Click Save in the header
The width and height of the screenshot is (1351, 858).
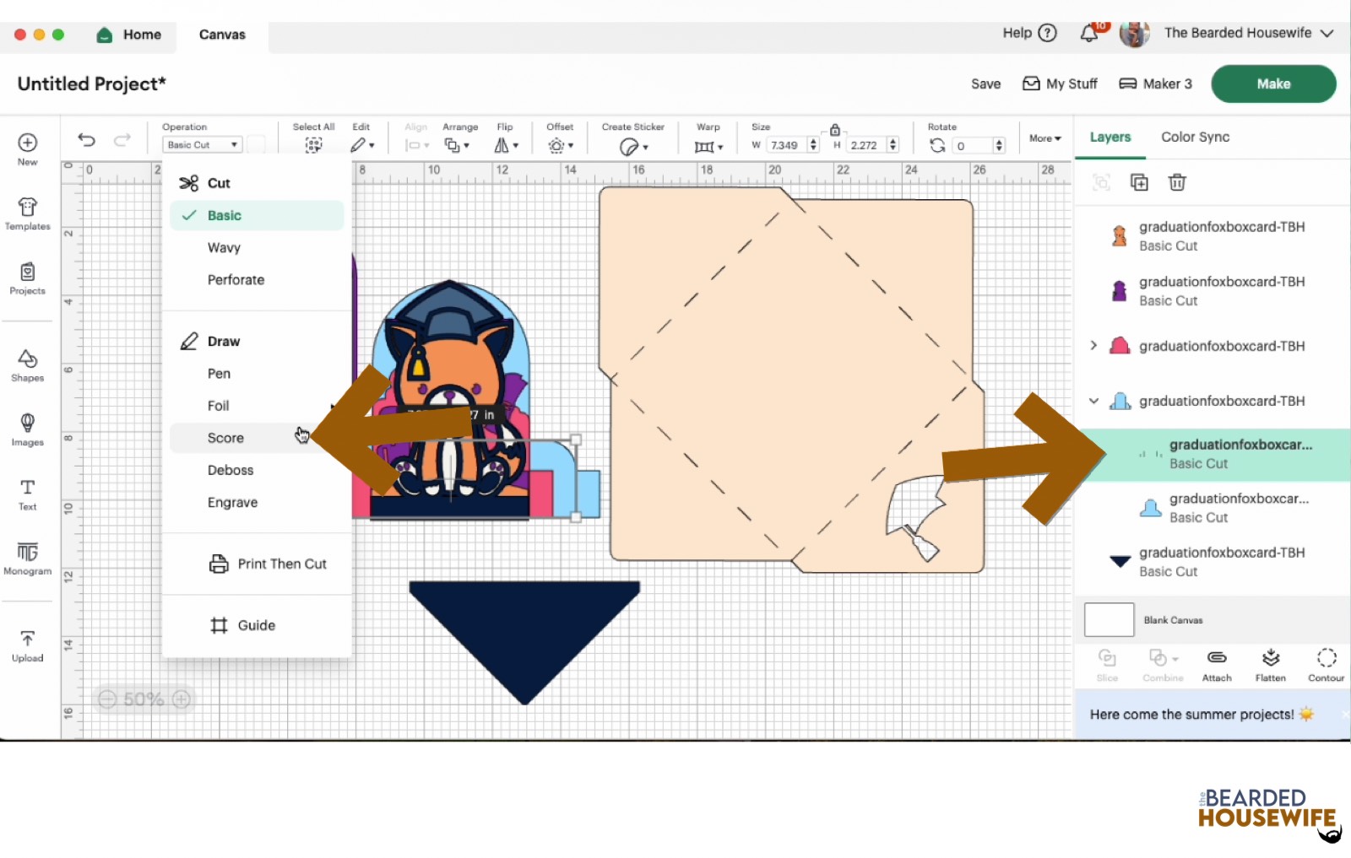point(985,84)
